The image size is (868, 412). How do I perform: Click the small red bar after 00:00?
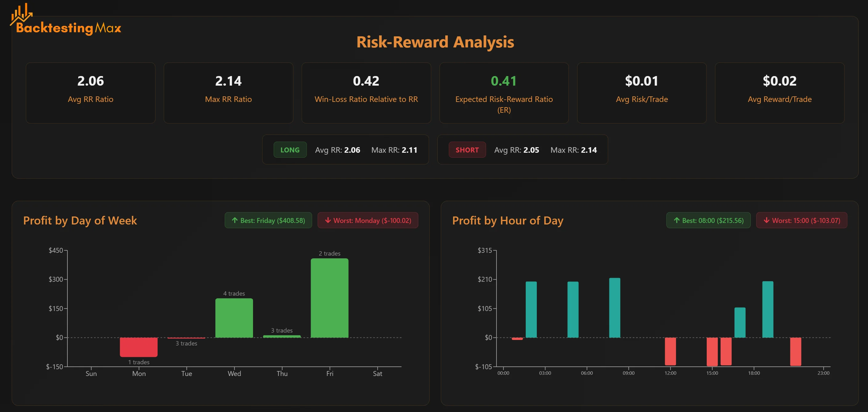pyautogui.click(x=517, y=338)
